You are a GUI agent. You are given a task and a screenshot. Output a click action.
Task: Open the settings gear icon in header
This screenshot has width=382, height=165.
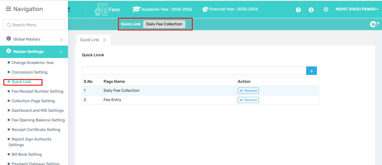[326, 10]
